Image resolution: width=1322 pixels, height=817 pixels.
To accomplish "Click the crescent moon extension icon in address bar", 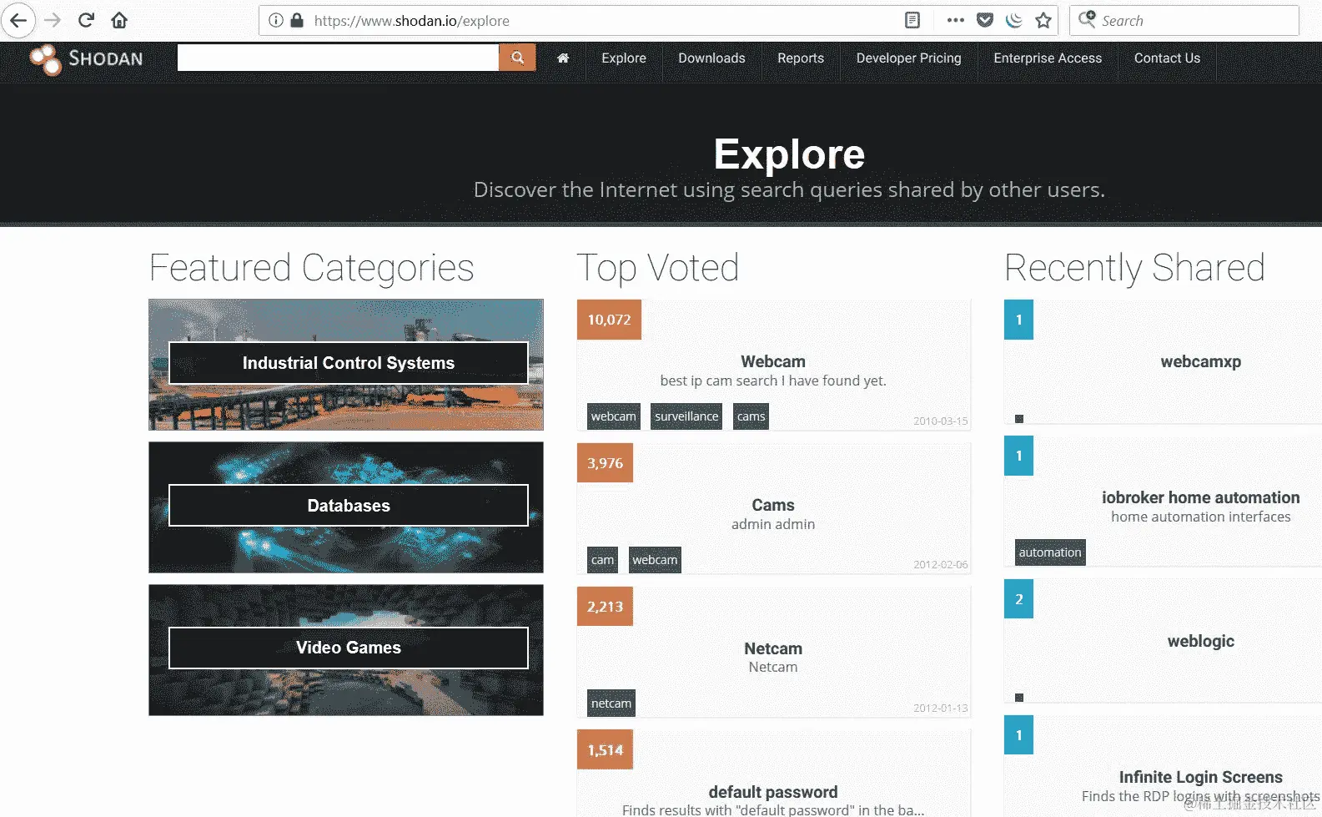I will coord(1014,20).
